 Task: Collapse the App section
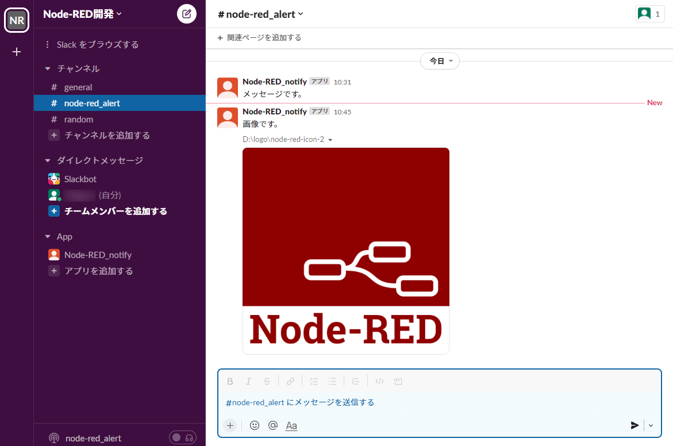(48, 237)
